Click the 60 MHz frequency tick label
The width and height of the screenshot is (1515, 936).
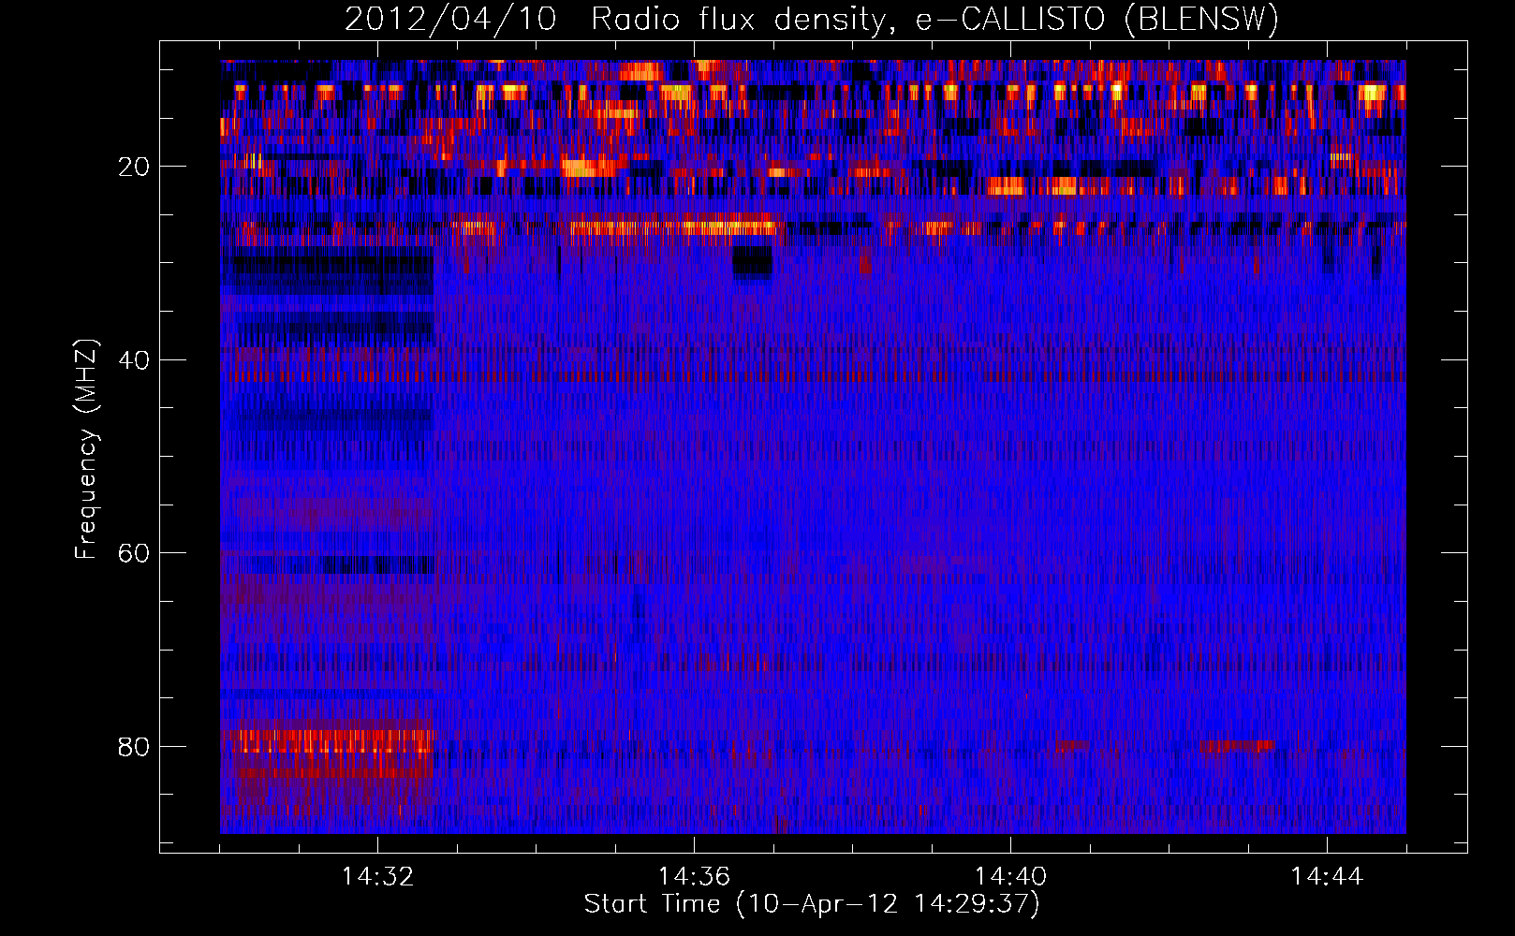[135, 553]
